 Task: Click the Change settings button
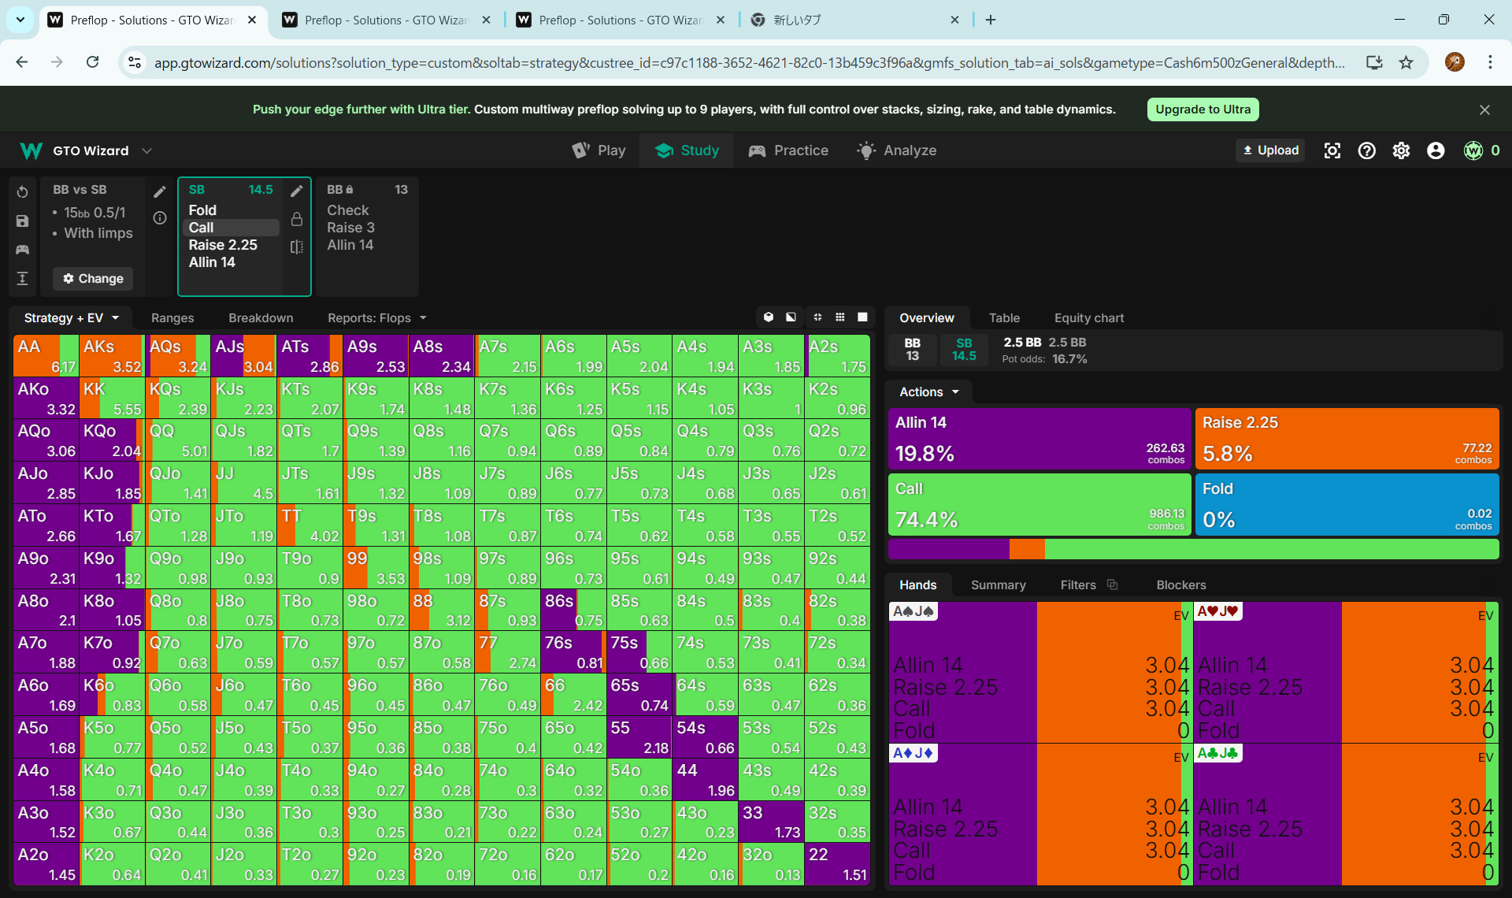tap(93, 278)
